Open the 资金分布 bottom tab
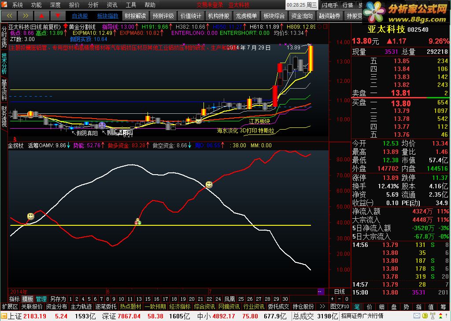Screen dimensions: 451x321 [x=56, y=306]
